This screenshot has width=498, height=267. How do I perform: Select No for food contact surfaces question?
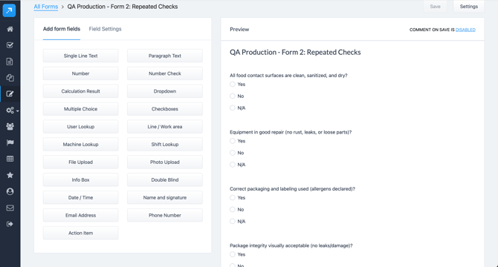click(233, 96)
